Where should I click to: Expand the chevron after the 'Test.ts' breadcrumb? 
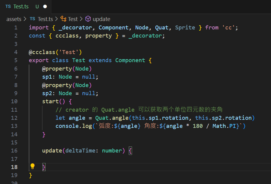56,19
